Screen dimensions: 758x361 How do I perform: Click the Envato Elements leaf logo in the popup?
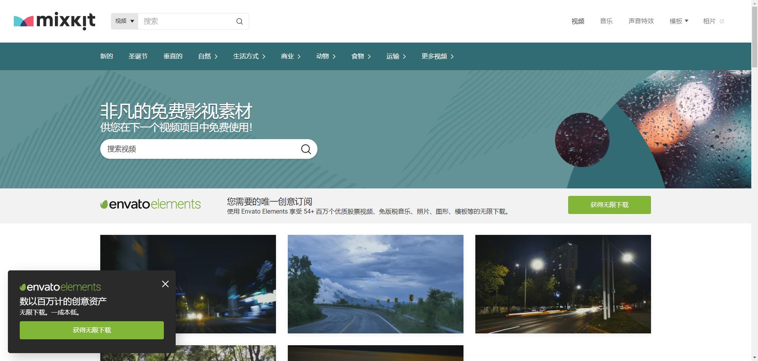click(x=24, y=287)
